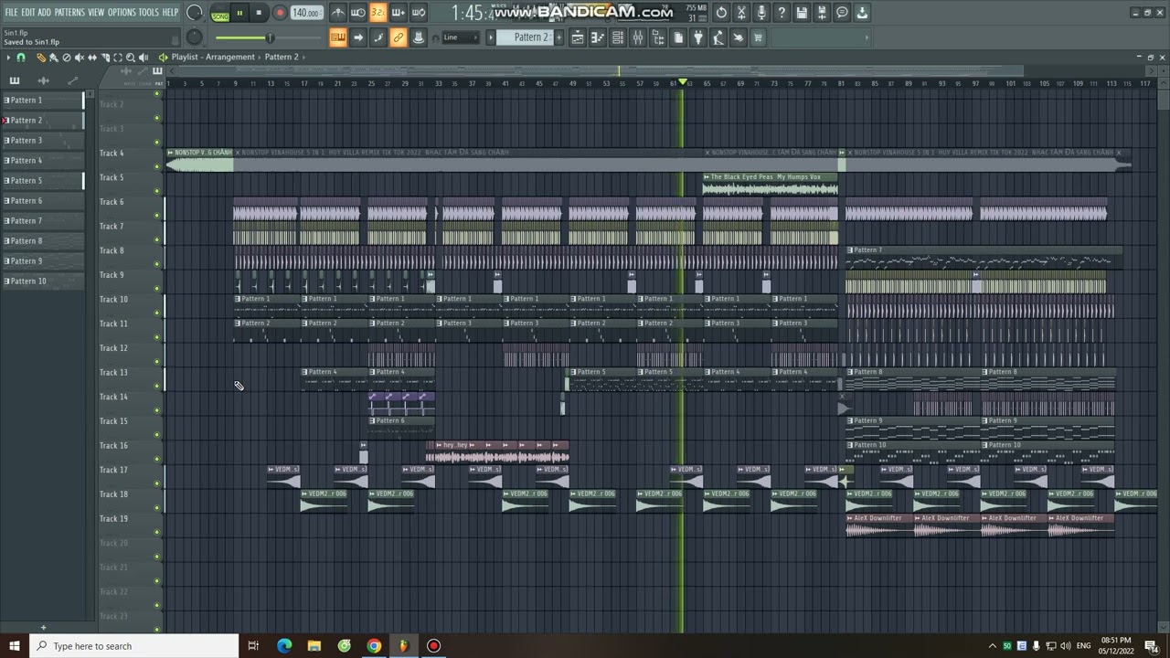The width and height of the screenshot is (1170, 658).
Task: Open the chat bubble news icon
Action: [842, 13]
